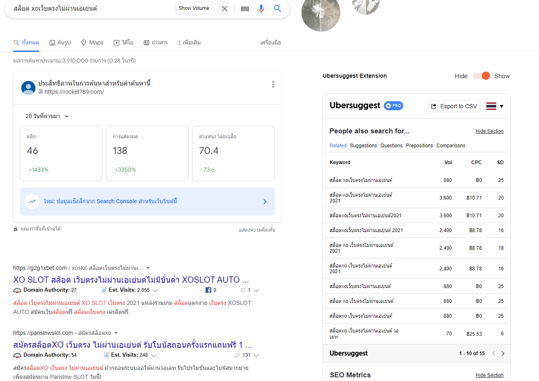The image size is (539, 381).
Task: Click the SD column header
Action: [x=500, y=163]
